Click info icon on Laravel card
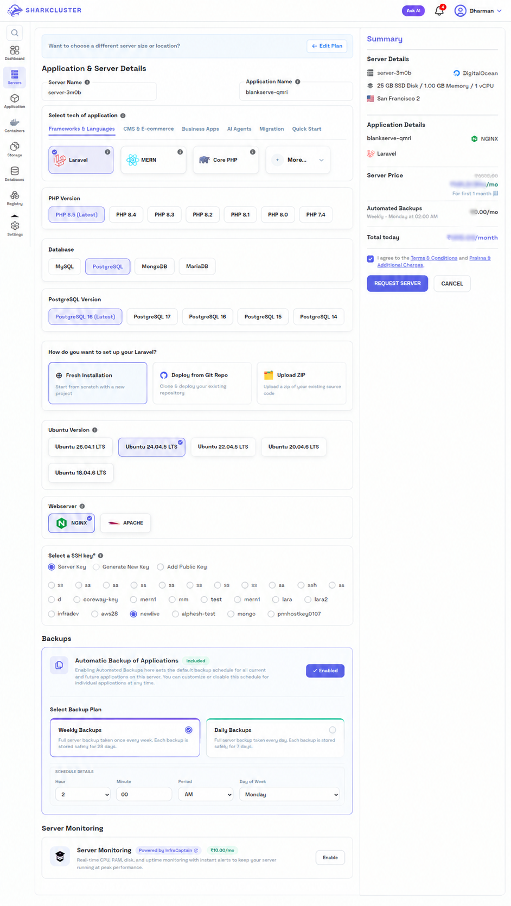This screenshot has height=906, width=511. click(x=107, y=152)
